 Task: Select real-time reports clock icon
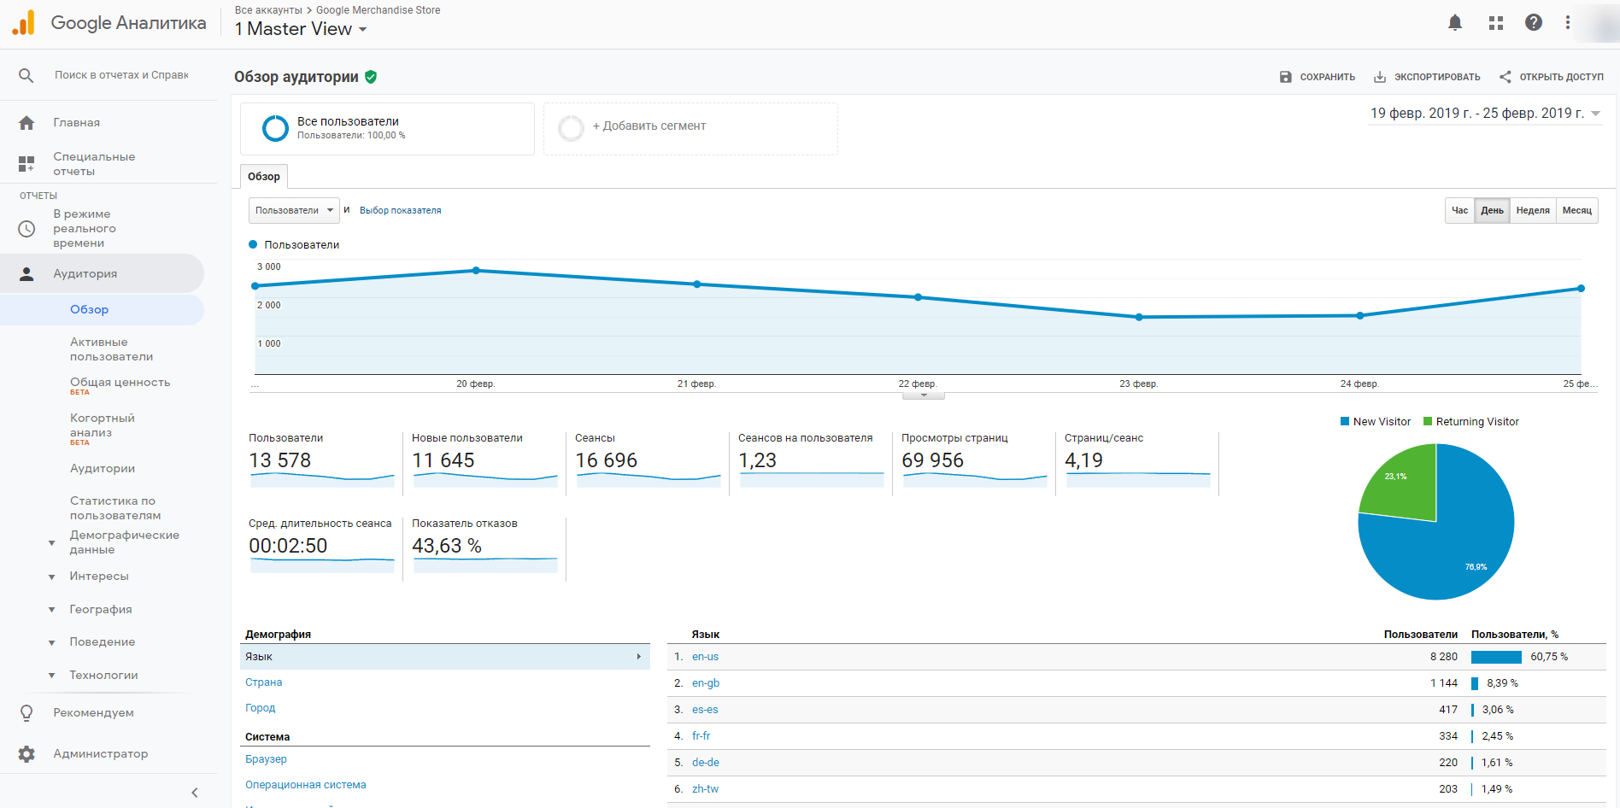[26, 228]
